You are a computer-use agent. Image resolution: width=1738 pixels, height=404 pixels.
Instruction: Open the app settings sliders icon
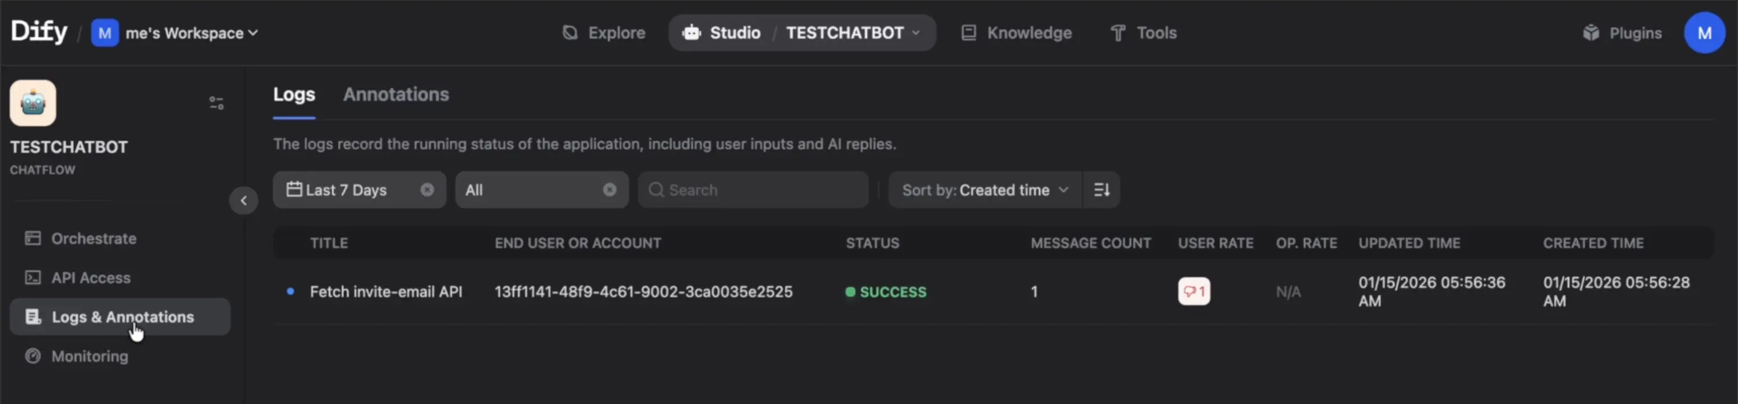pos(216,103)
